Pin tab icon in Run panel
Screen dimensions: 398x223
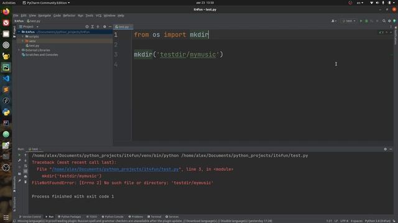[19, 180]
